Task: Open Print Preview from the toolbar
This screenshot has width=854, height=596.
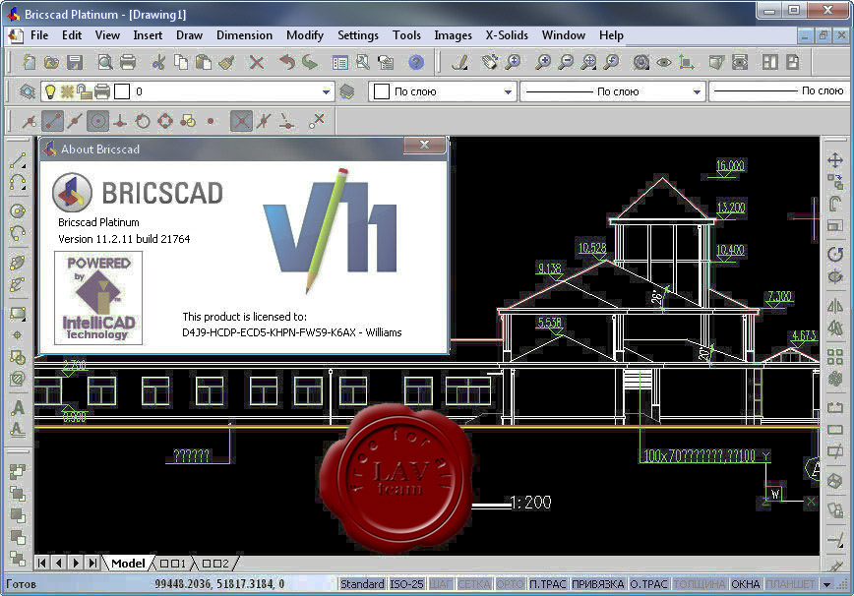Action: point(104,62)
